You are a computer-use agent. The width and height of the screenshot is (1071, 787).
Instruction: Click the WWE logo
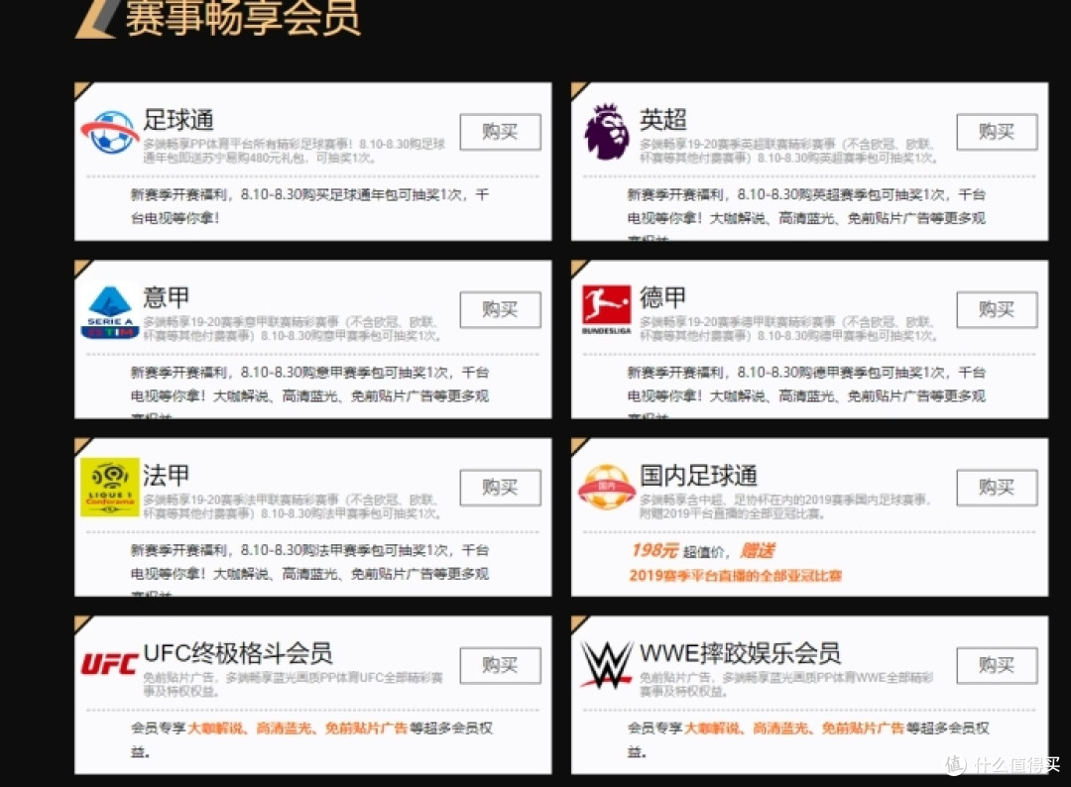[606, 665]
